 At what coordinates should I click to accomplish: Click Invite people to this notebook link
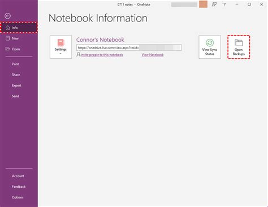tap(102, 55)
